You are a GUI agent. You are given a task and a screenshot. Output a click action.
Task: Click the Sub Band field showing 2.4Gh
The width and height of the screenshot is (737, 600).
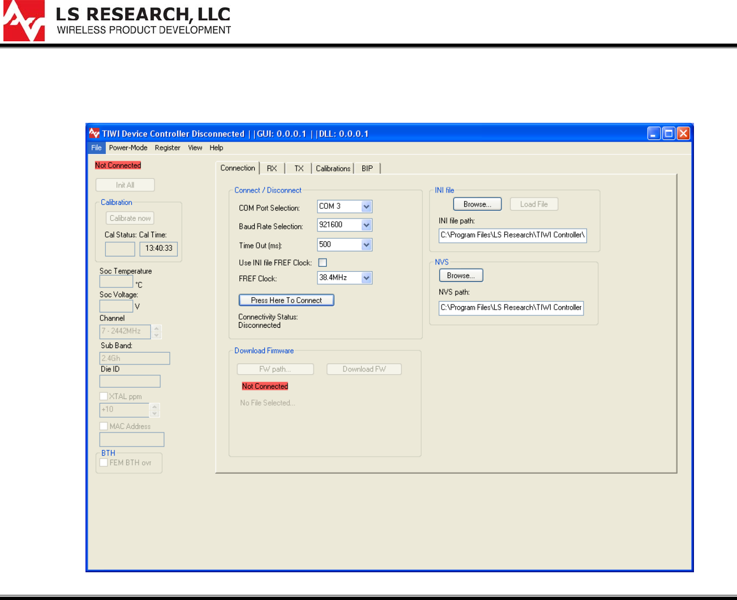click(135, 358)
